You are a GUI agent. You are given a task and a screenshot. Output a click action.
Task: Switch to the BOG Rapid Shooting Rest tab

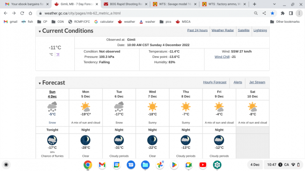[x=125, y=4]
